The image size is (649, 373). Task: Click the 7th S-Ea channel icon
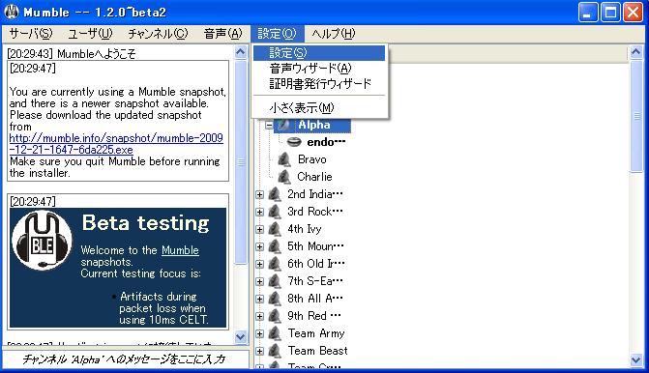275,281
